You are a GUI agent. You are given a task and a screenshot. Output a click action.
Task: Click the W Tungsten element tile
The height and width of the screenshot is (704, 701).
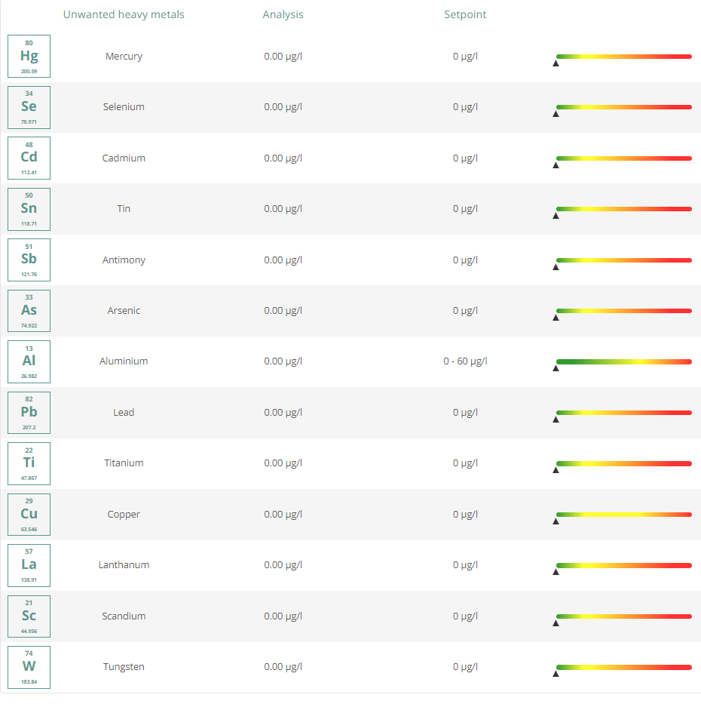coord(29,667)
